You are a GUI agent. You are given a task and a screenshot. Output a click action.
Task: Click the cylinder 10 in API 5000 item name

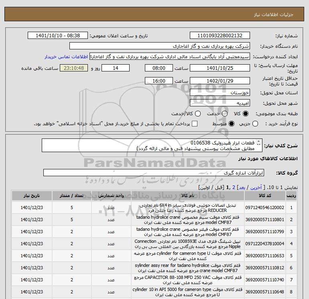pyautogui.click(x=188, y=292)
